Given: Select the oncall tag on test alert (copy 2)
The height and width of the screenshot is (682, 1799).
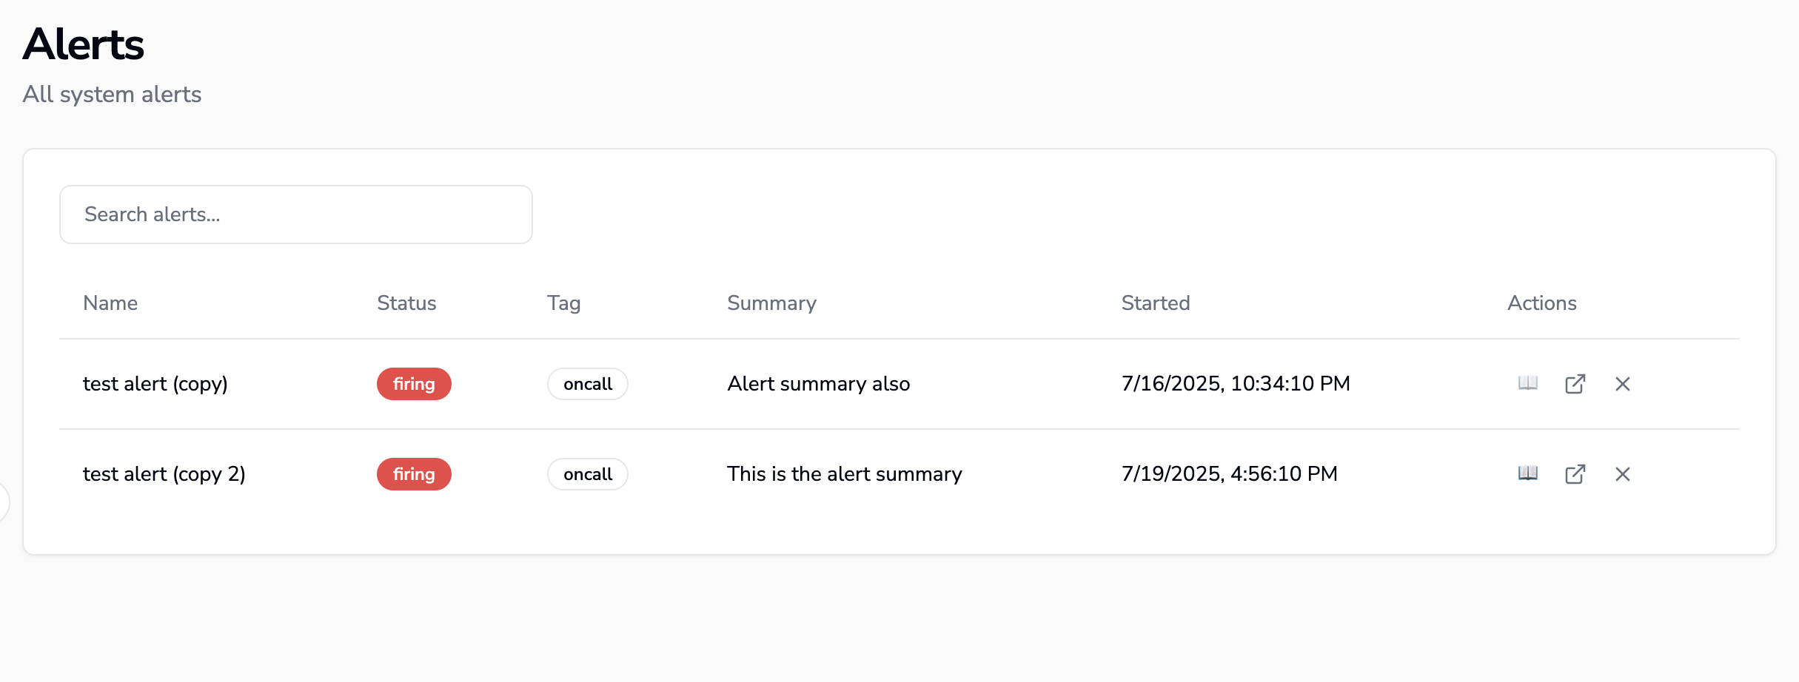Looking at the screenshot, I should coord(588,474).
